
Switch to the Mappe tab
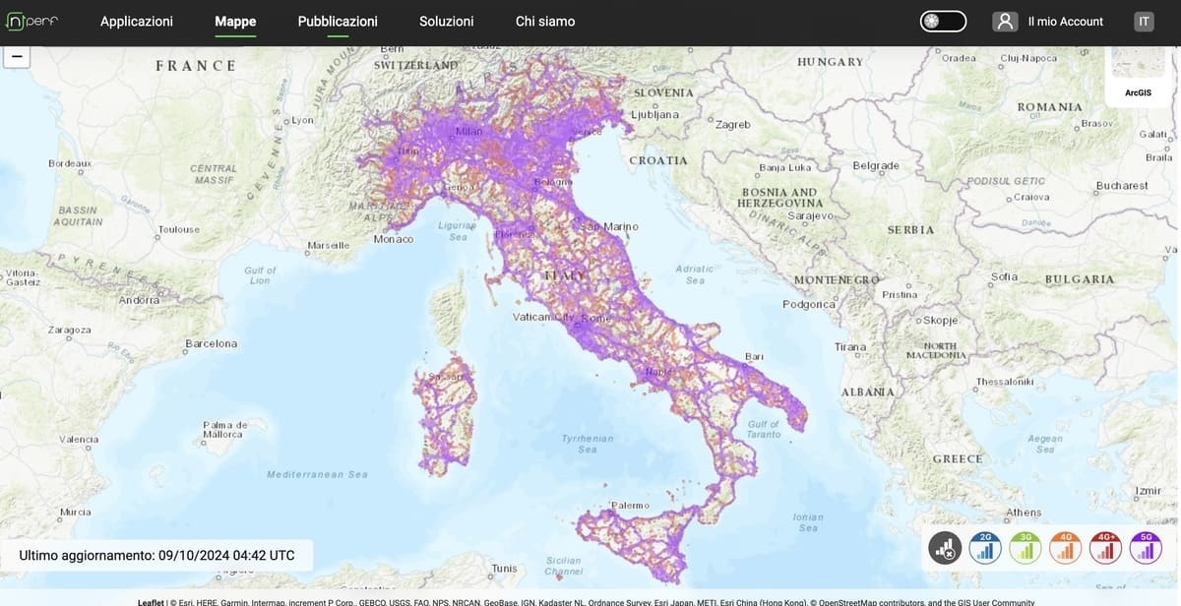click(234, 21)
